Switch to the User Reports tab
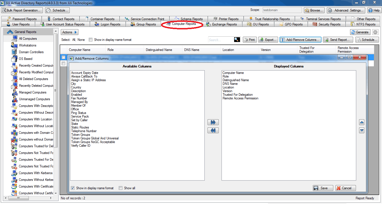 click(19, 24)
